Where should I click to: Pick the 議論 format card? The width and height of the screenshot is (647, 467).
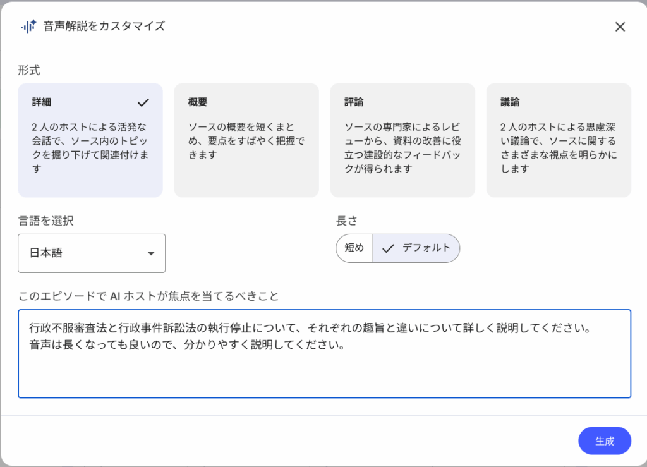[559, 140]
